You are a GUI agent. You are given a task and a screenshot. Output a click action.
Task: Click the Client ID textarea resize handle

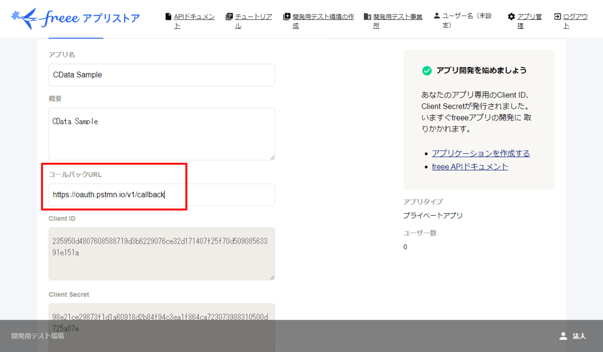(x=272, y=277)
